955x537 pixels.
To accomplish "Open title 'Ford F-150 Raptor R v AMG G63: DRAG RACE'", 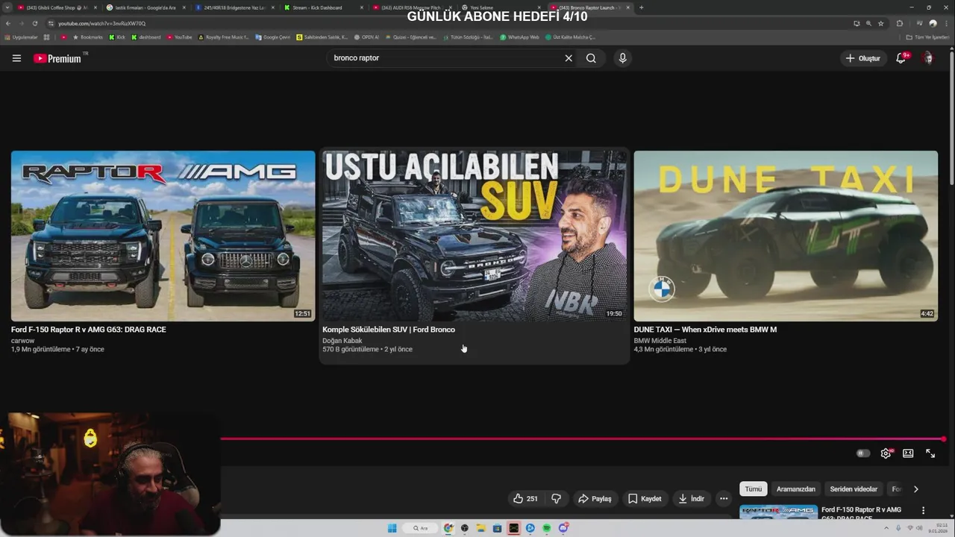I will click(x=89, y=330).
